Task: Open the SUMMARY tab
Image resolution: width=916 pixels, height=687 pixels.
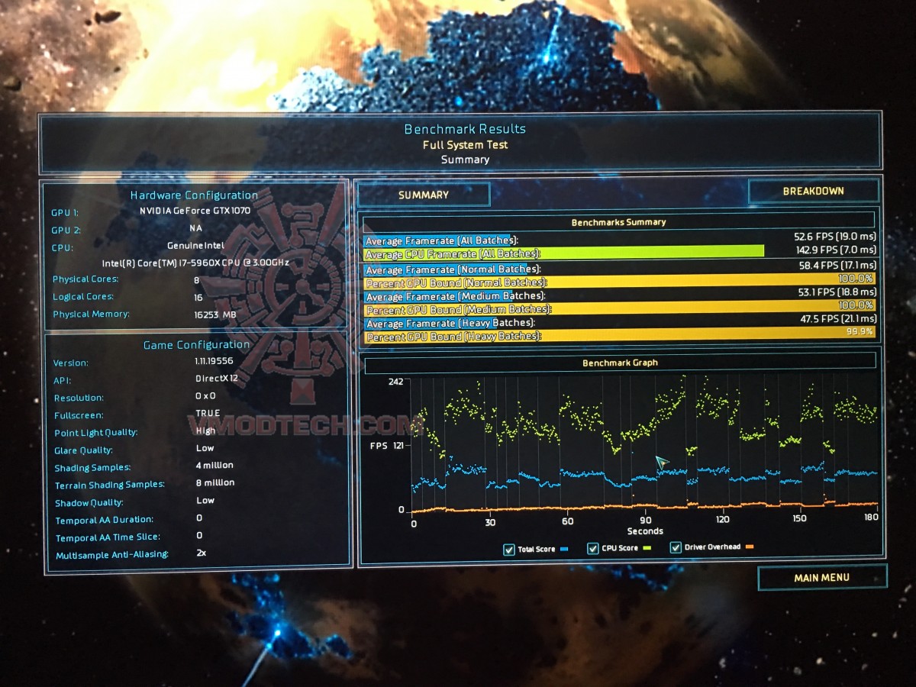Action: click(424, 195)
